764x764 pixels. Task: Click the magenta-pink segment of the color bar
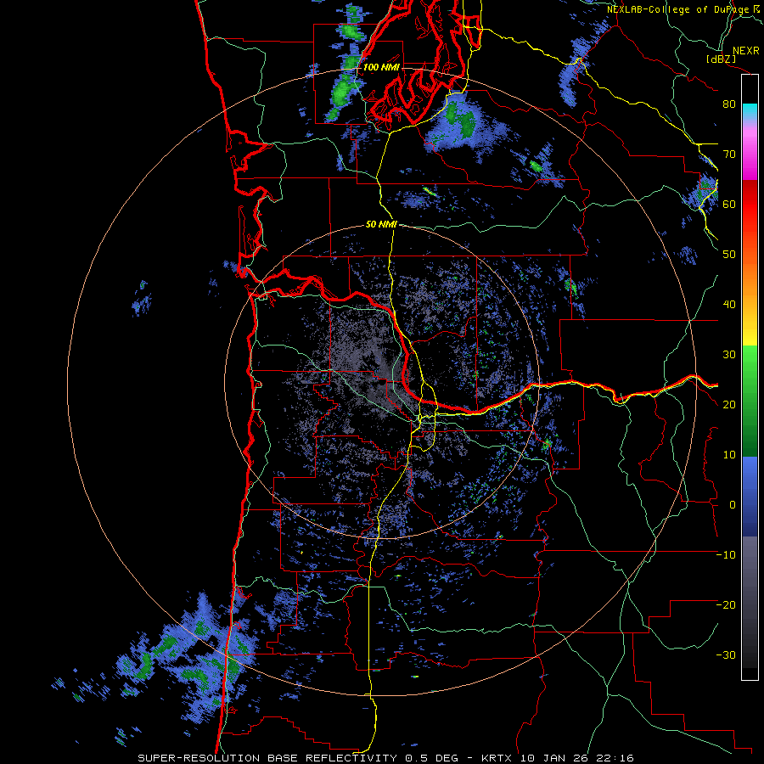click(x=750, y=151)
